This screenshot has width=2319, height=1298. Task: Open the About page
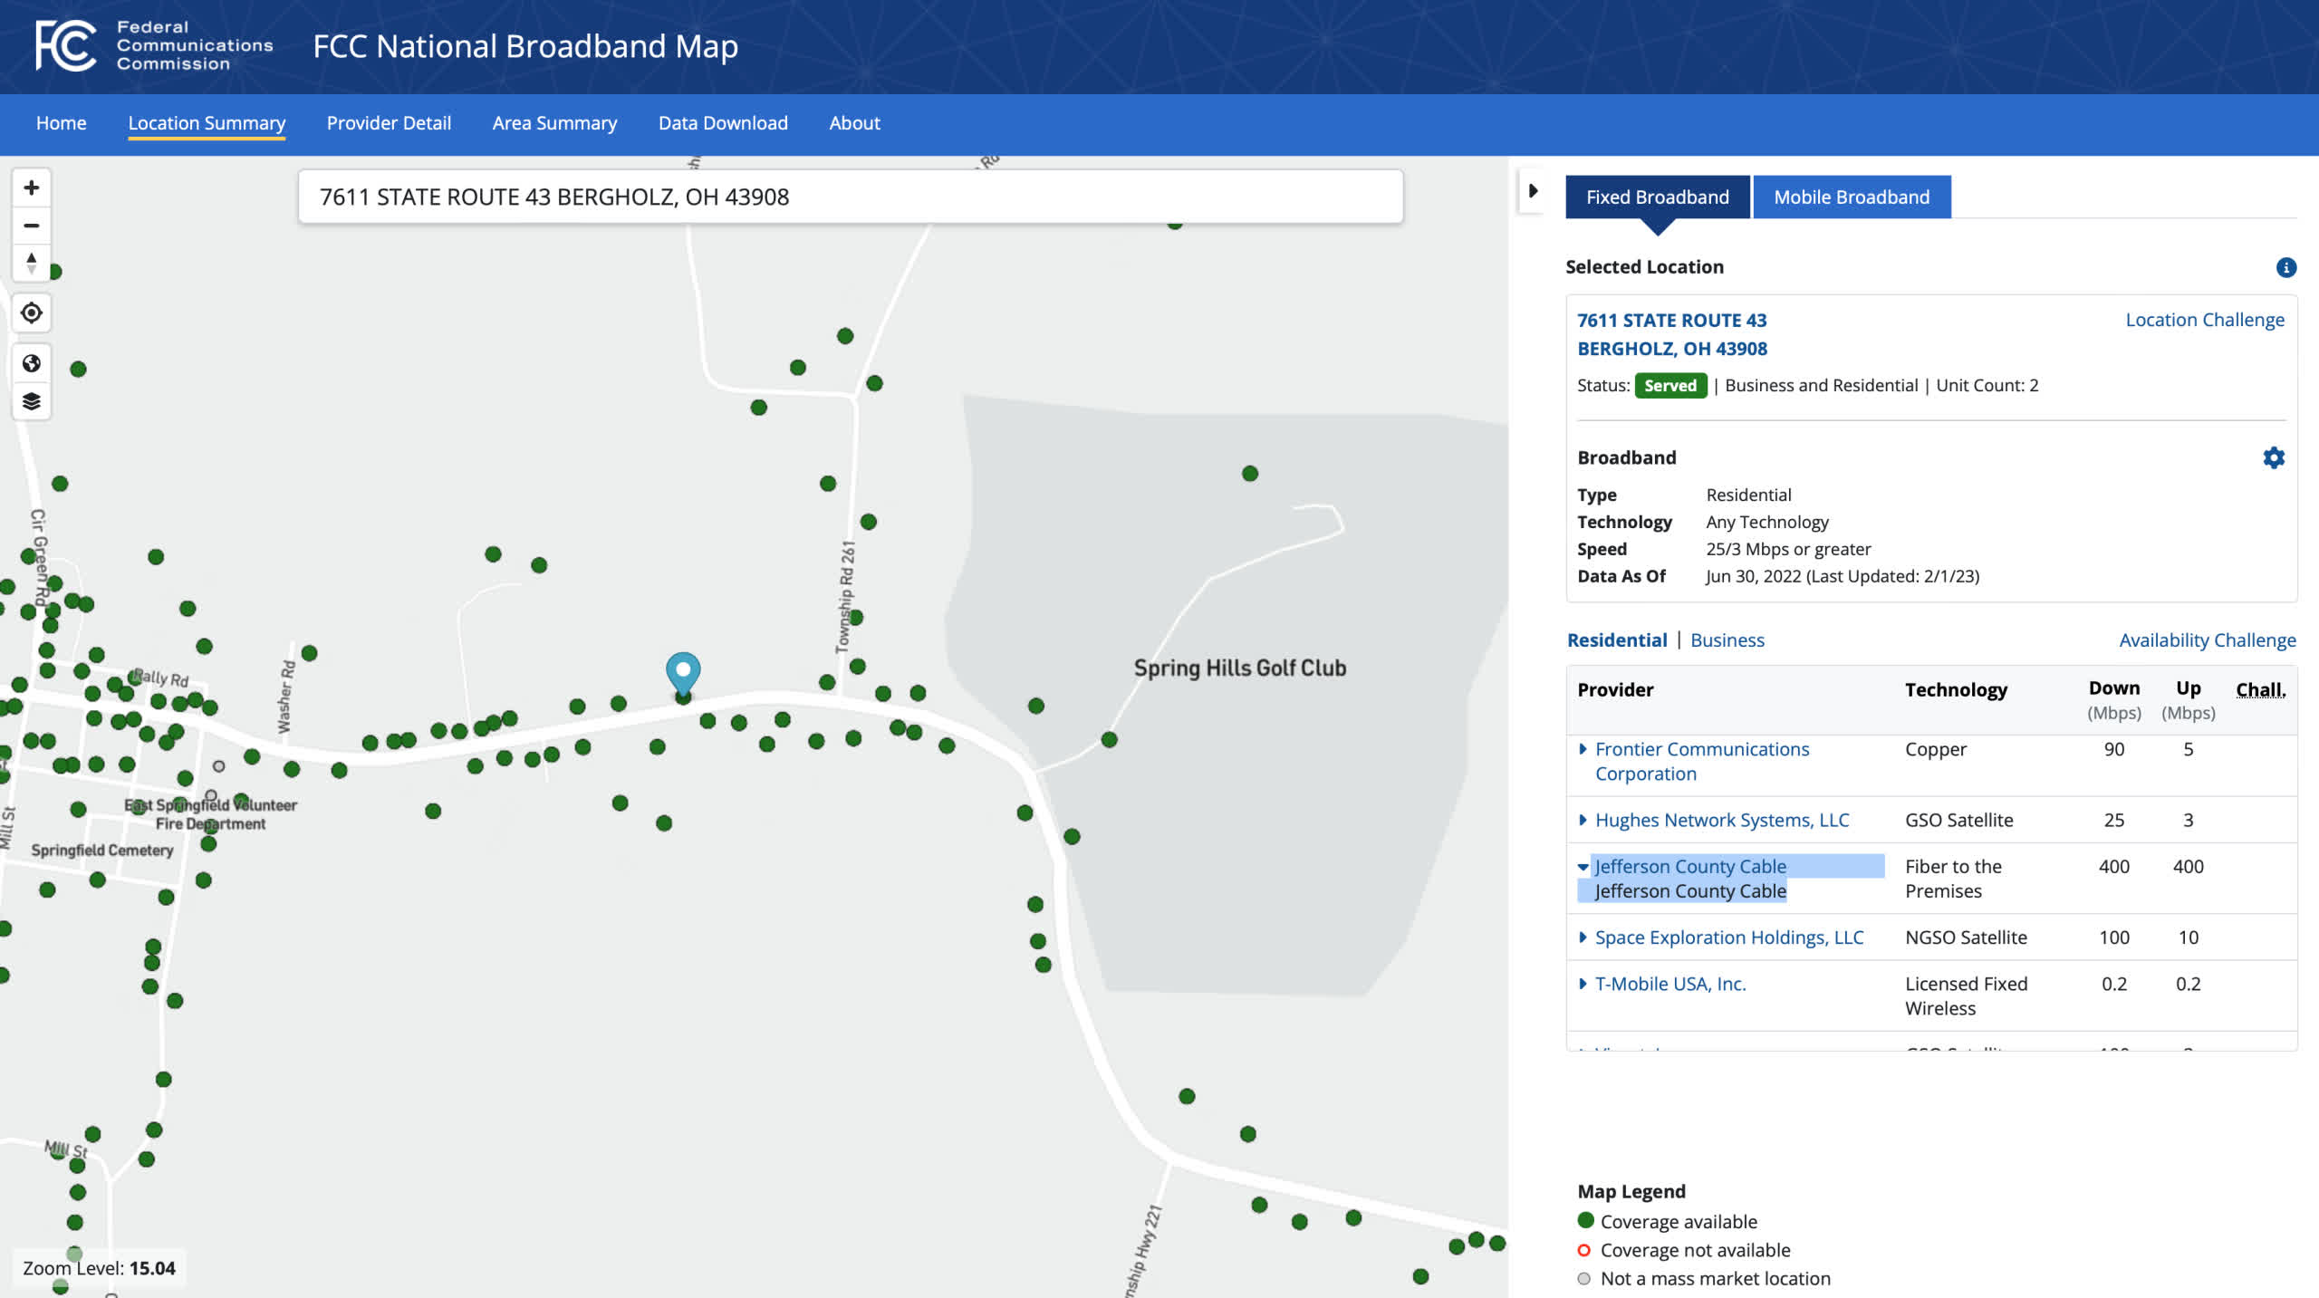point(854,123)
